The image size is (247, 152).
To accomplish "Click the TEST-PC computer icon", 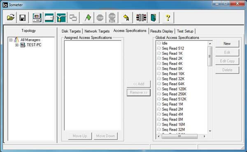I will pyautogui.click(x=23, y=45).
